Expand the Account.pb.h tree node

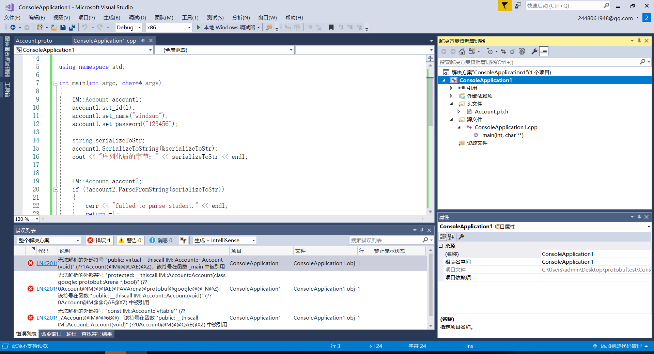[x=459, y=111]
